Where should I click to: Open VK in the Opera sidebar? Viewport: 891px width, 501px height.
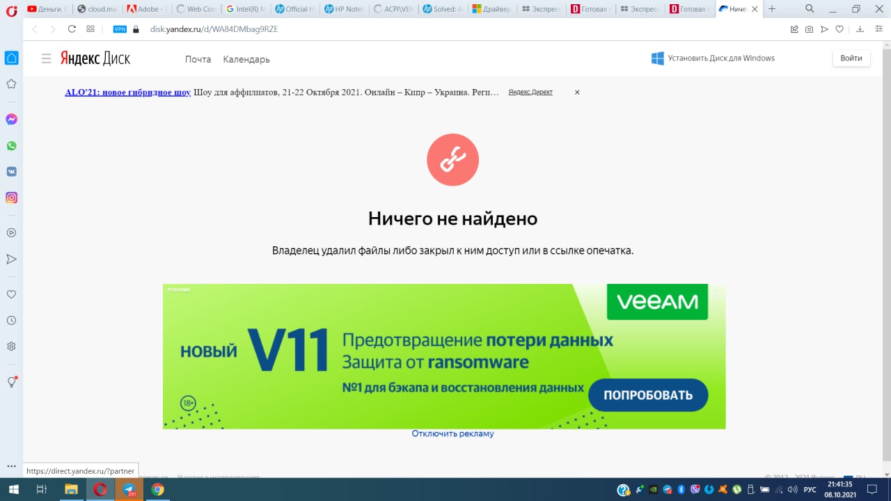tap(11, 172)
